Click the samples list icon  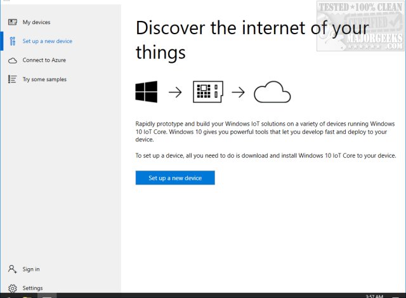click(x=12, y=79)
